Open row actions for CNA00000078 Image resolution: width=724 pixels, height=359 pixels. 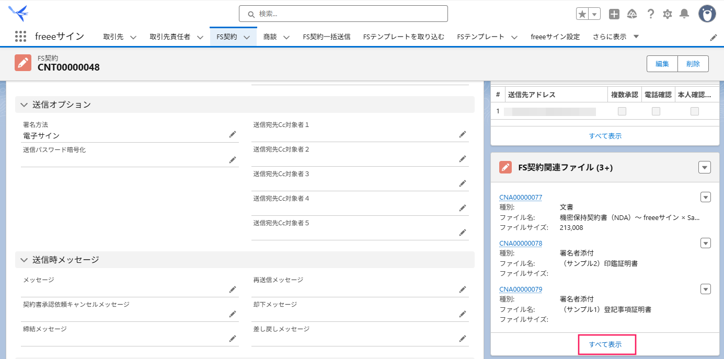[706, 243]
